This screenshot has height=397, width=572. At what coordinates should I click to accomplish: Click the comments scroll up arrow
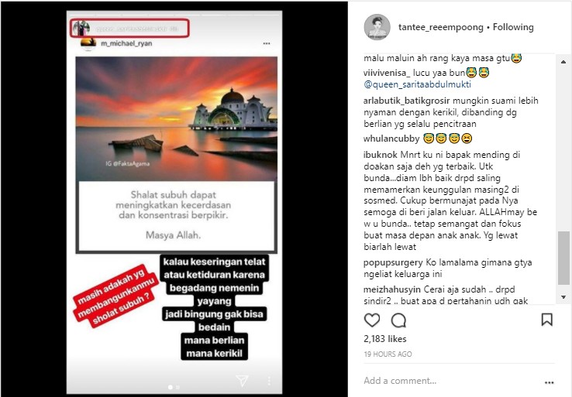click(x=563, y=62)
